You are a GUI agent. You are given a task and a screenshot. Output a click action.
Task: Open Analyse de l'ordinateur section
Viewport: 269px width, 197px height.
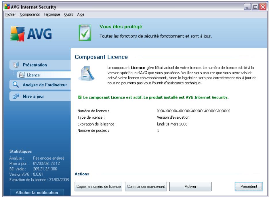pos(40,85)
